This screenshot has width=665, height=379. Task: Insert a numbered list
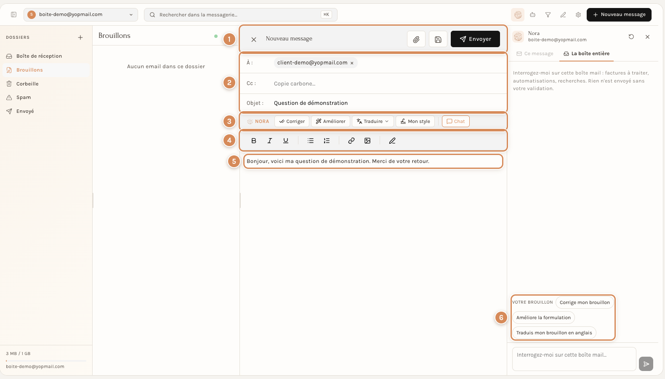coord(327,141)
